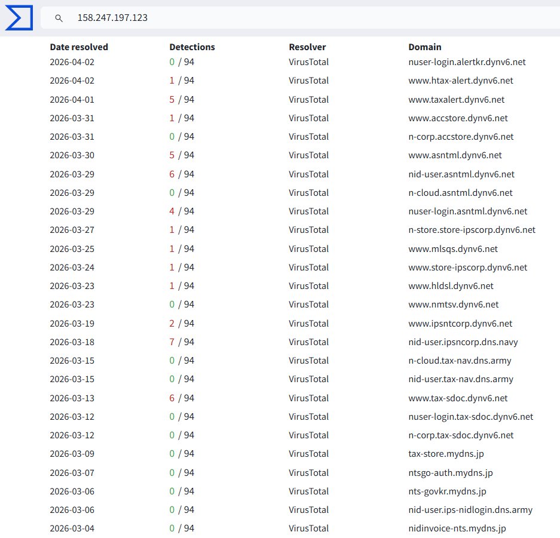This screenshot has height=538, width=560.
Task: Click the 2026-03-24 date cell
Action: coord(72,268)
